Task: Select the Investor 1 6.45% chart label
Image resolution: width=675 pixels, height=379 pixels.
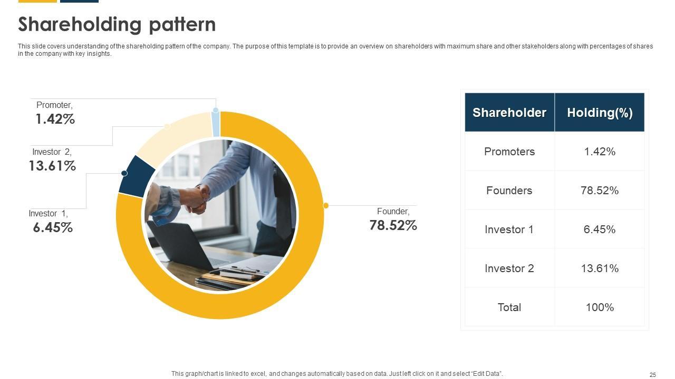Action: (51, 222)
